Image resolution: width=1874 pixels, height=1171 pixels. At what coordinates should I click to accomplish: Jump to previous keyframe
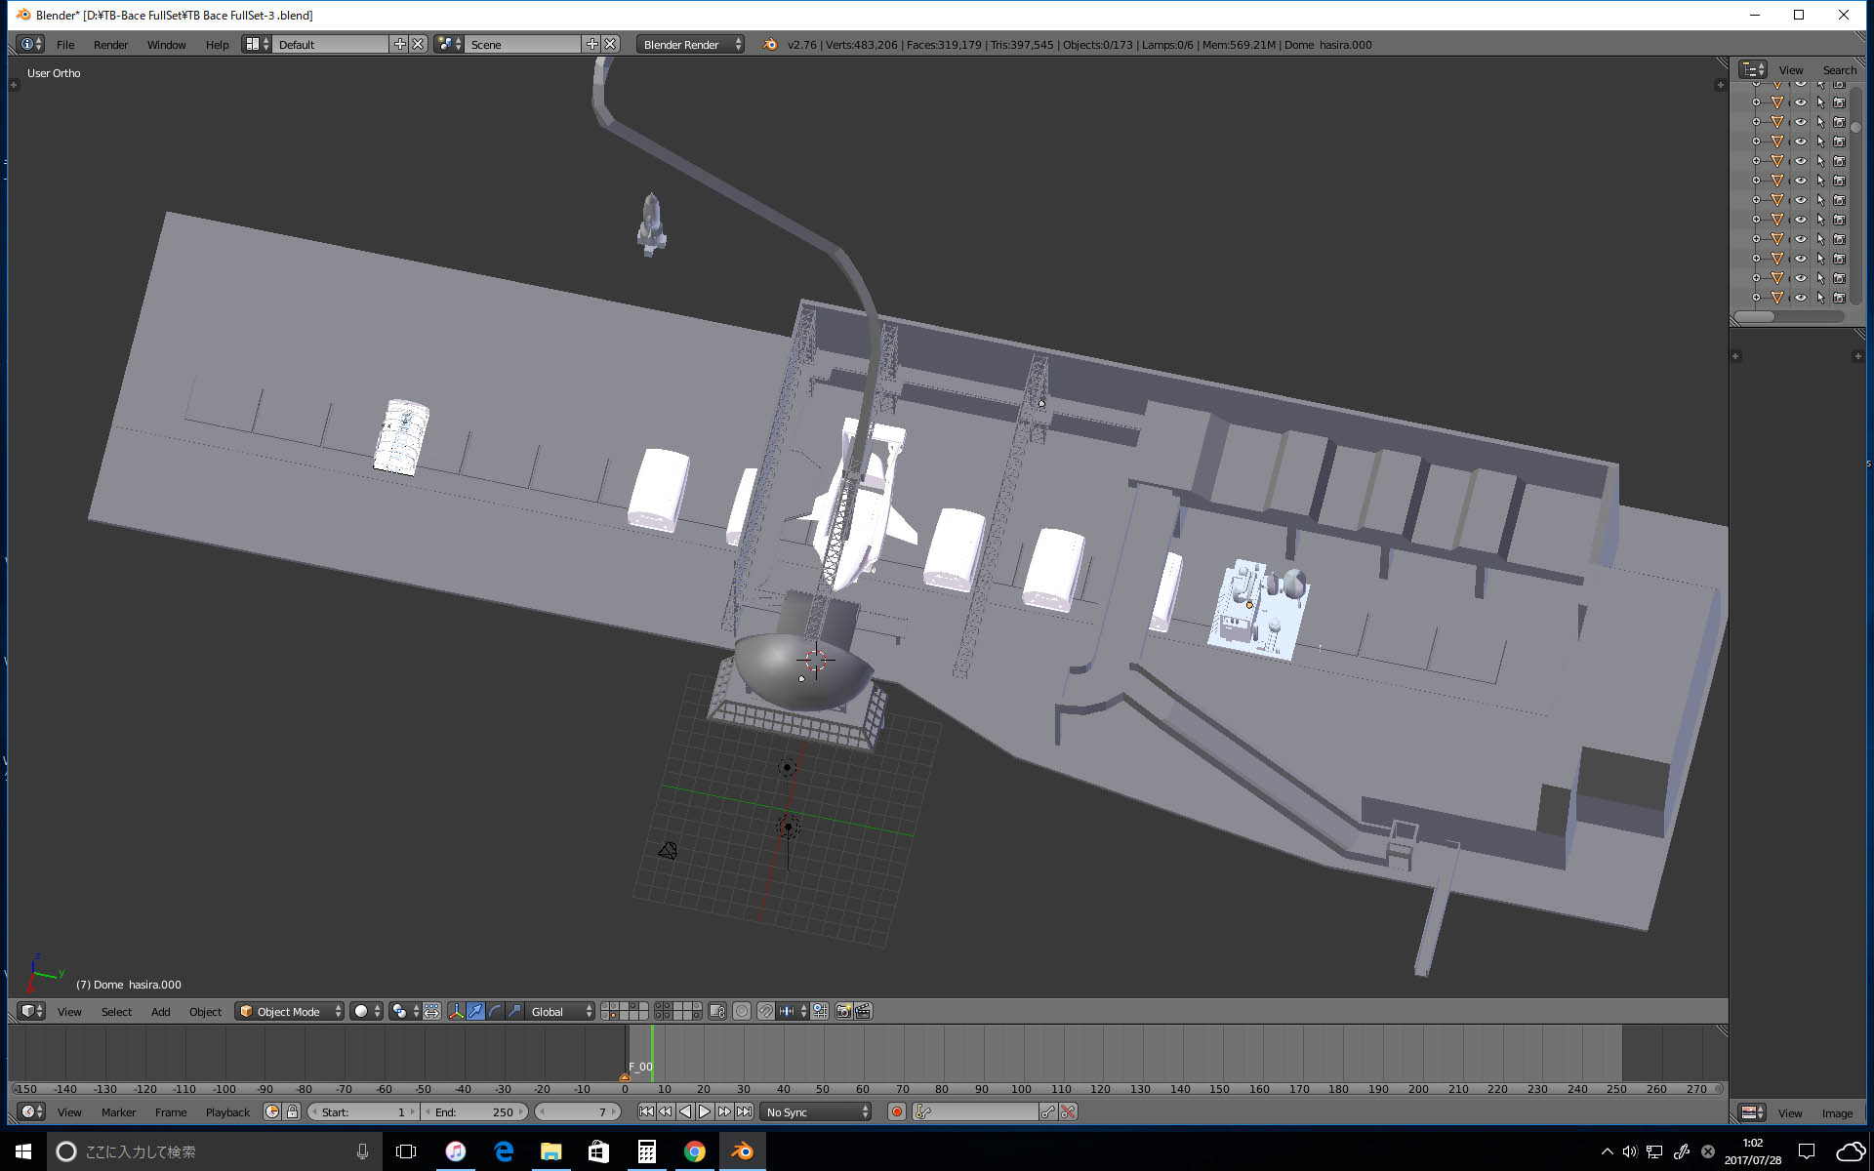point(665,1111)
